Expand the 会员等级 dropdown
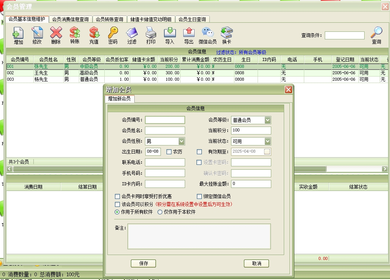 pyautogui.click(x=267, y=120)
